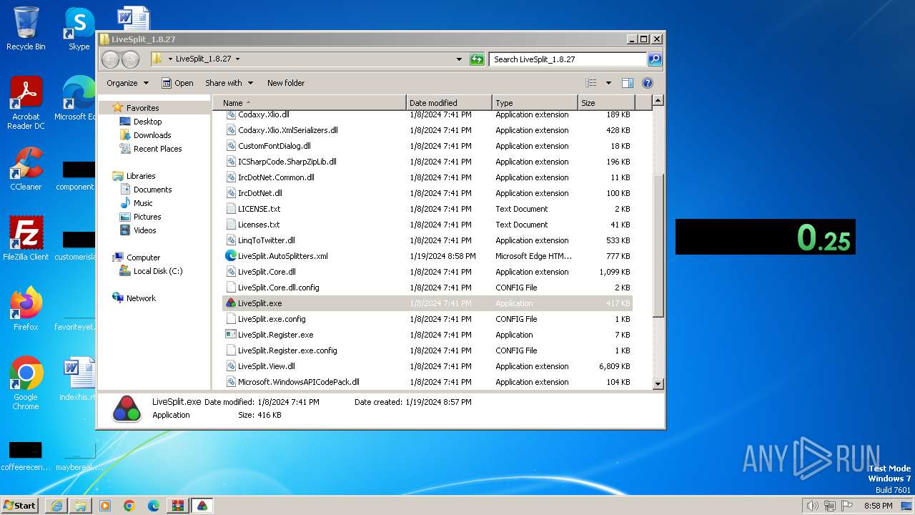The image size is (915, 515).
Task: Open Recycle Bin desktop icon
Action: pos(26,29)
